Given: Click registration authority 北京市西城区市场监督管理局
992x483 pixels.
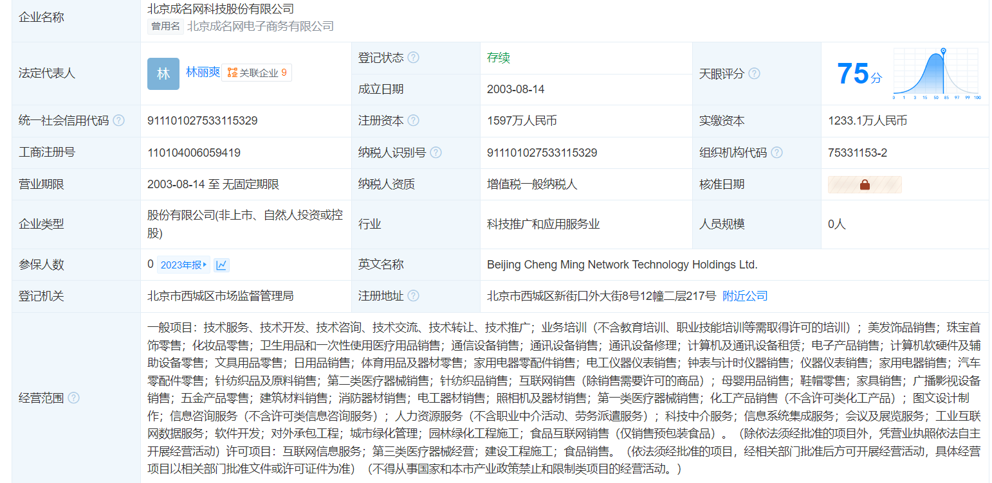Looking at the screenshot, I should pos(221,296).
